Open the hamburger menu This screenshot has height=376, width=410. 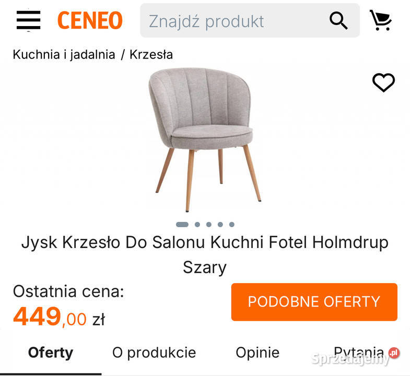click(28, 20)
